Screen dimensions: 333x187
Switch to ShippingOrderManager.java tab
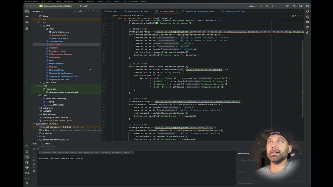[x=198, y=11]
